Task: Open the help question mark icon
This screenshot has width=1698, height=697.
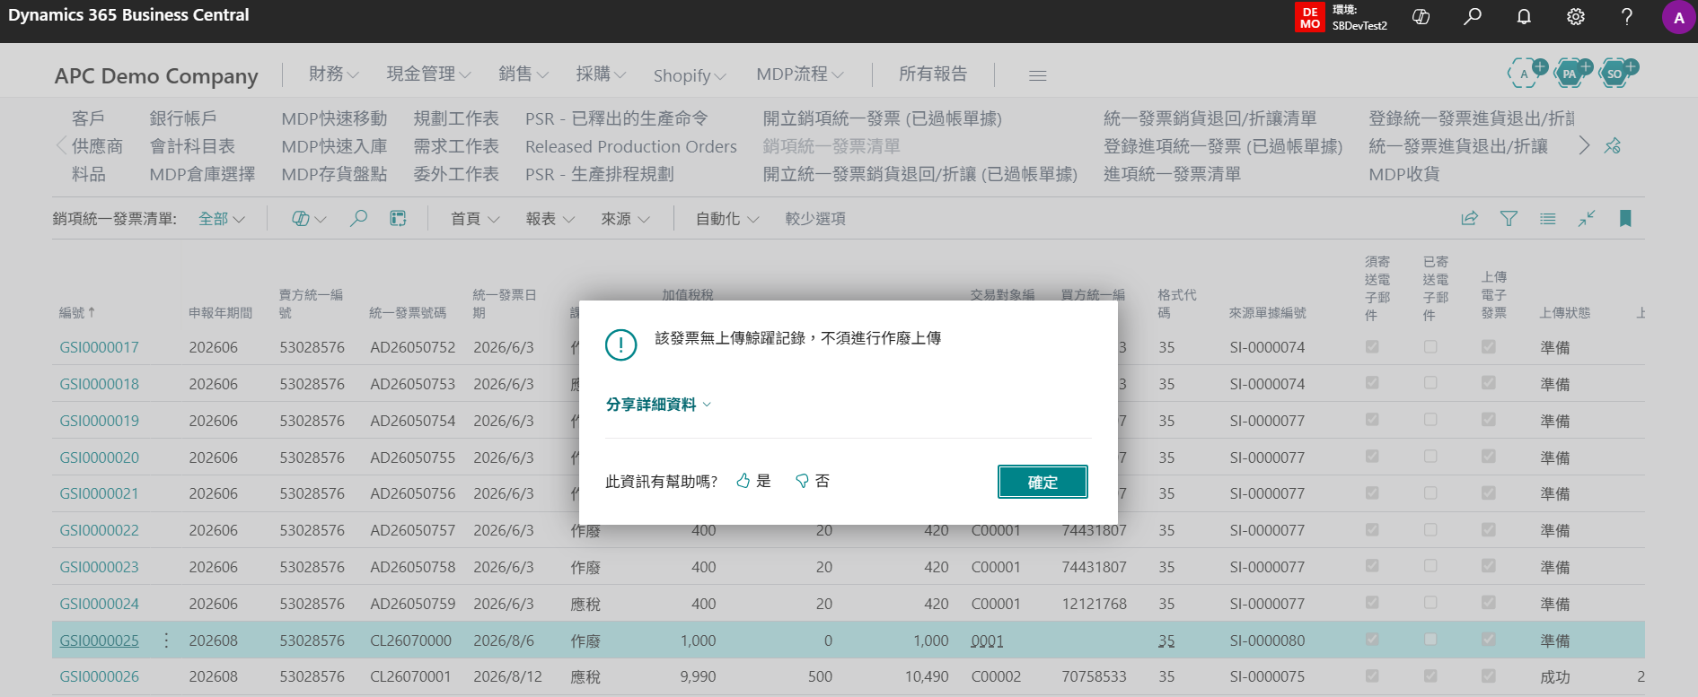Action: coord(1627,16)
